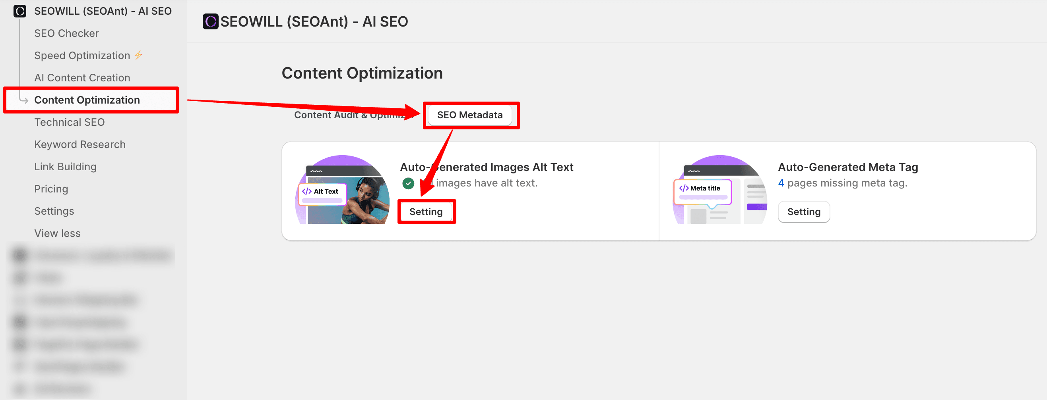Select Content Optimization in the sidebar
Image resolution: width=1047 pixels, height=400 pixels.
(x=87, y=100)
